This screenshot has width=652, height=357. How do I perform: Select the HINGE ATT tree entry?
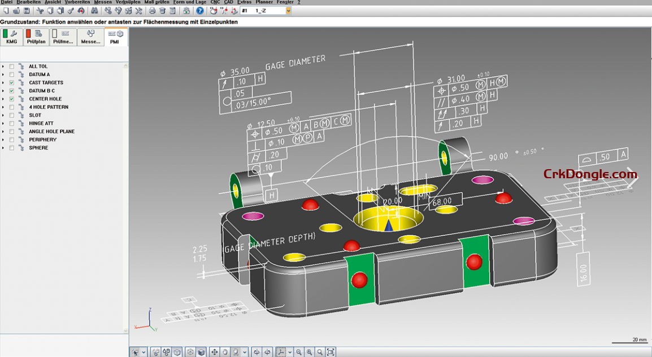[x=41, y=124]
